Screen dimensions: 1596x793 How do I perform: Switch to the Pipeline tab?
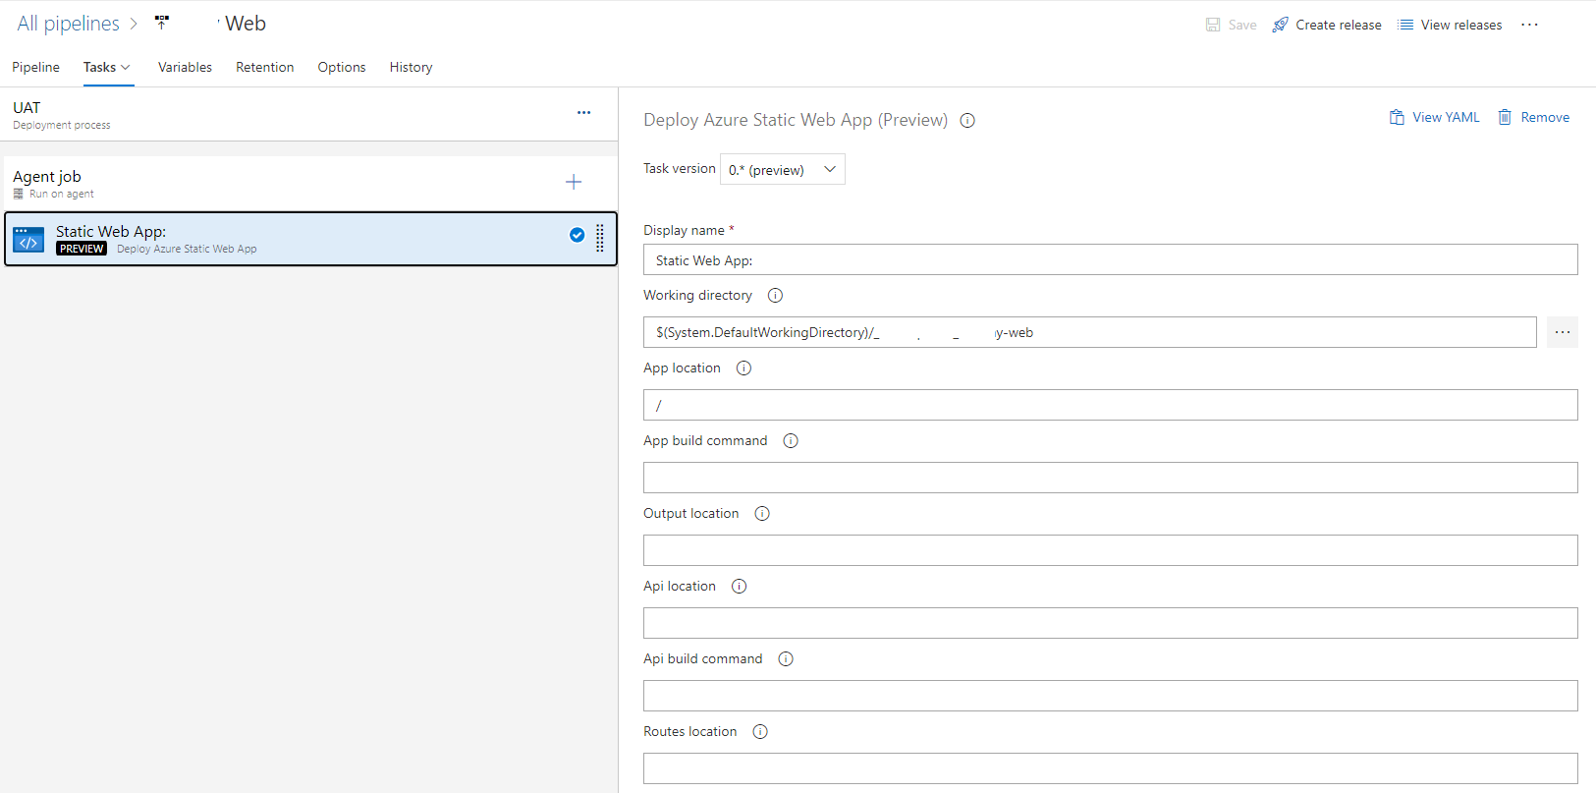35,67
